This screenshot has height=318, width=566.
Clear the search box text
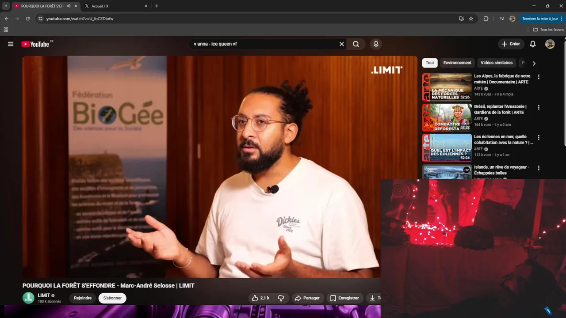[x=341, y=44]
